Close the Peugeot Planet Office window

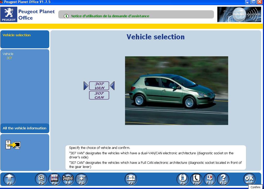pos(260,2)
